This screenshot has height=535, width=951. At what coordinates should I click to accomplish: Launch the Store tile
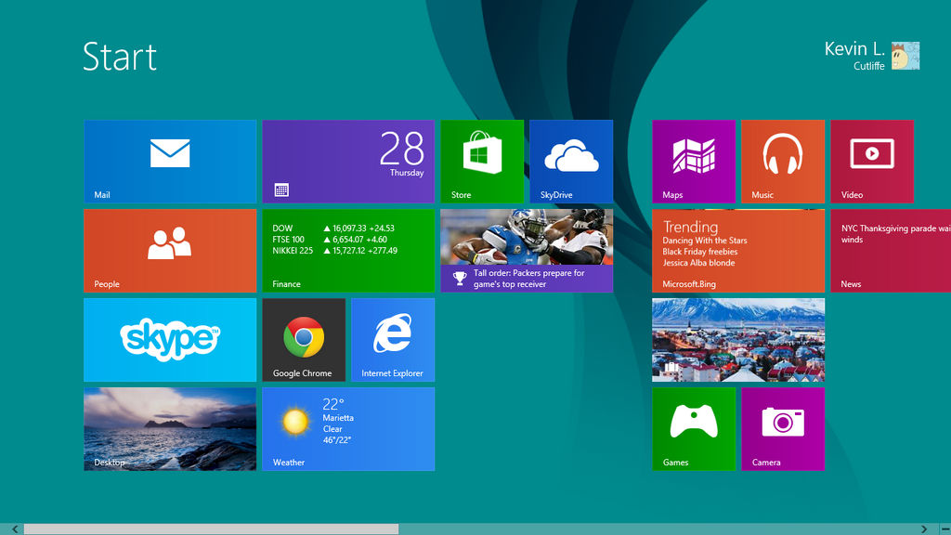(x=482, y=162)
